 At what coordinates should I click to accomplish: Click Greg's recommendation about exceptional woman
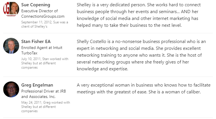[x=144, y=89]
